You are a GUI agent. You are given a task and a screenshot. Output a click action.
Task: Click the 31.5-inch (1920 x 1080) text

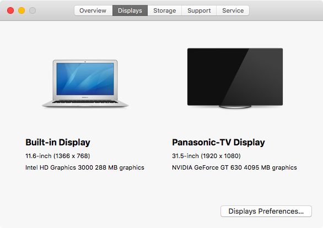(x=206, y=156)
